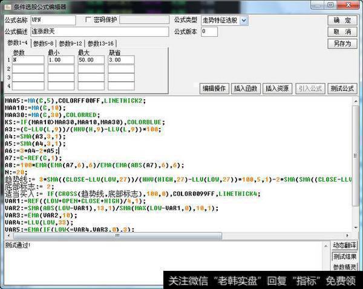Select the 测试结果 side tab
Screen dimensions: 363x289
[x=344, y=256]
